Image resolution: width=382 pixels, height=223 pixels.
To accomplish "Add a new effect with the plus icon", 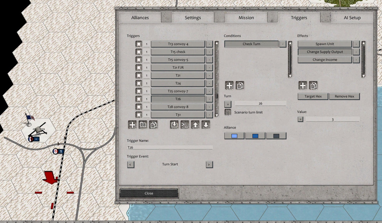I will point(303,85).
